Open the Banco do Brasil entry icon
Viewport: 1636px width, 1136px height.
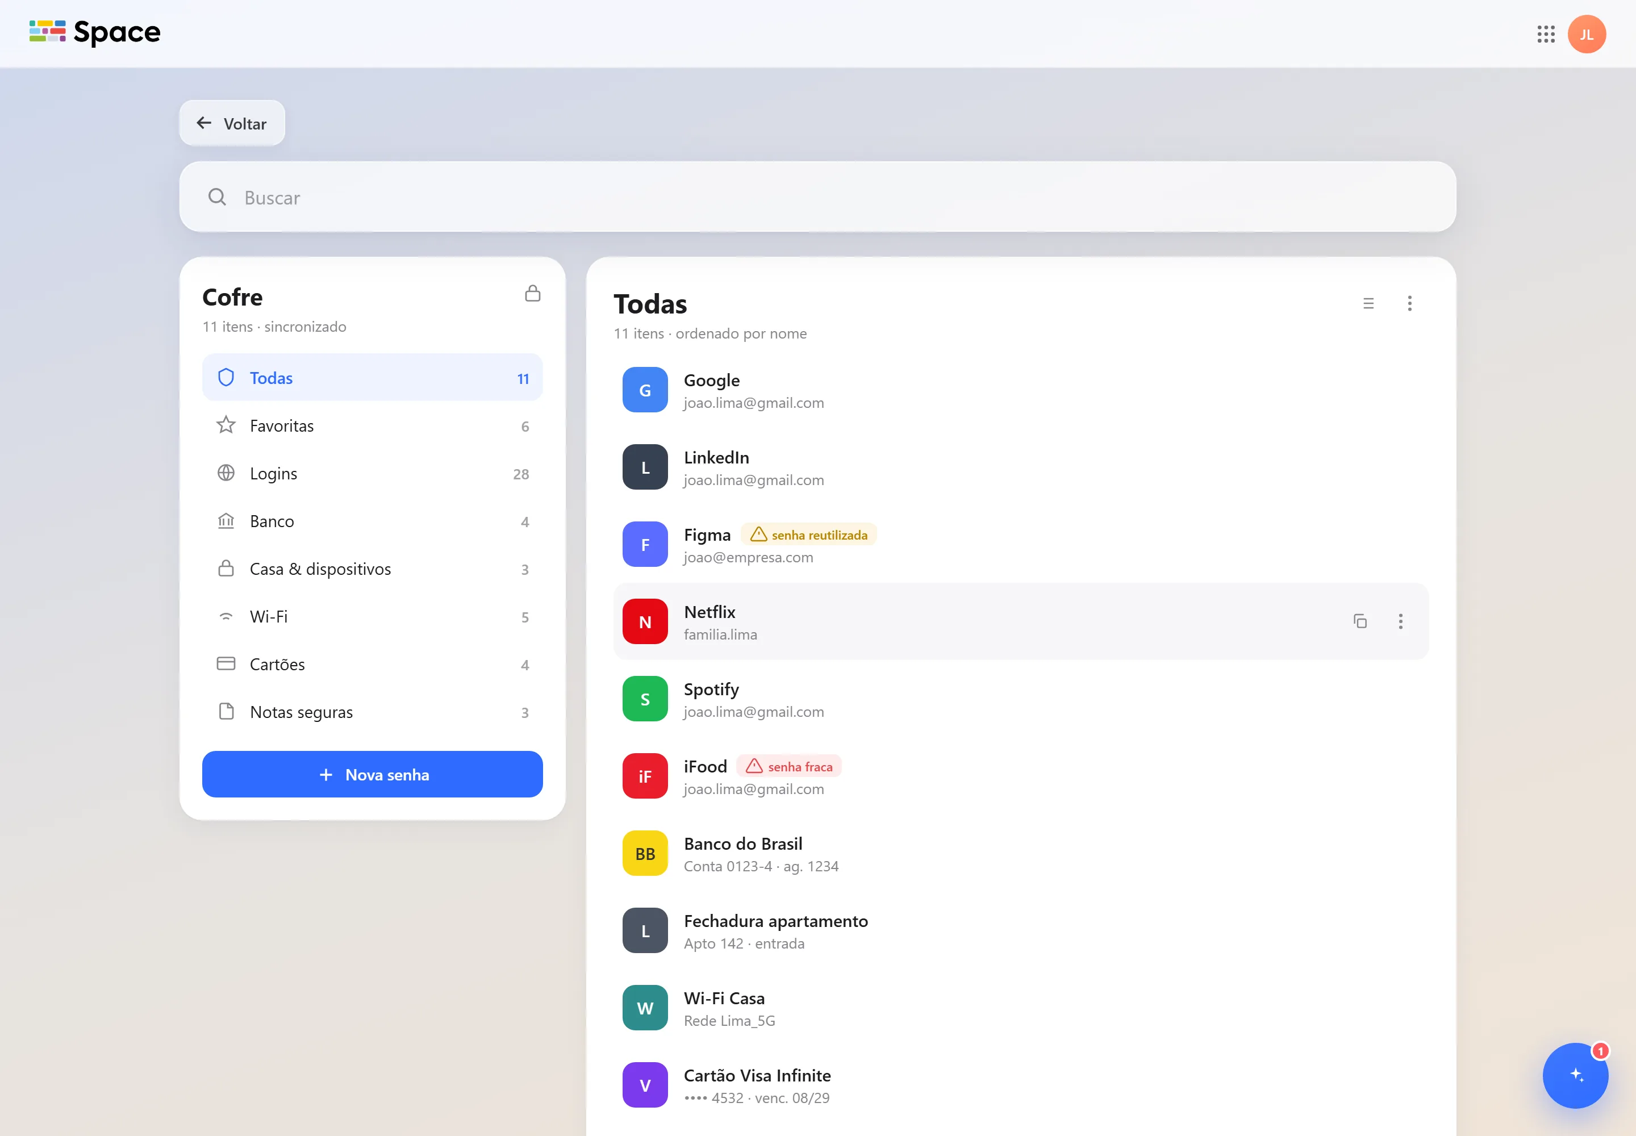[x=645, y=854]
